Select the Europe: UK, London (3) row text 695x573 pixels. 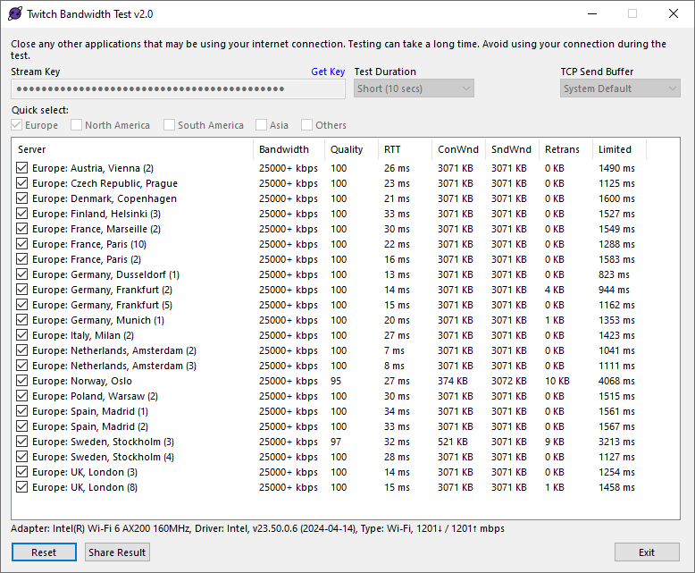(85, 472)
